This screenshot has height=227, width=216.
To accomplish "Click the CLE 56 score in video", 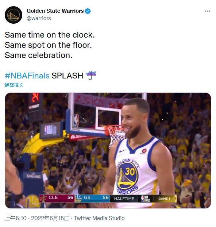I will pos(61,197).
